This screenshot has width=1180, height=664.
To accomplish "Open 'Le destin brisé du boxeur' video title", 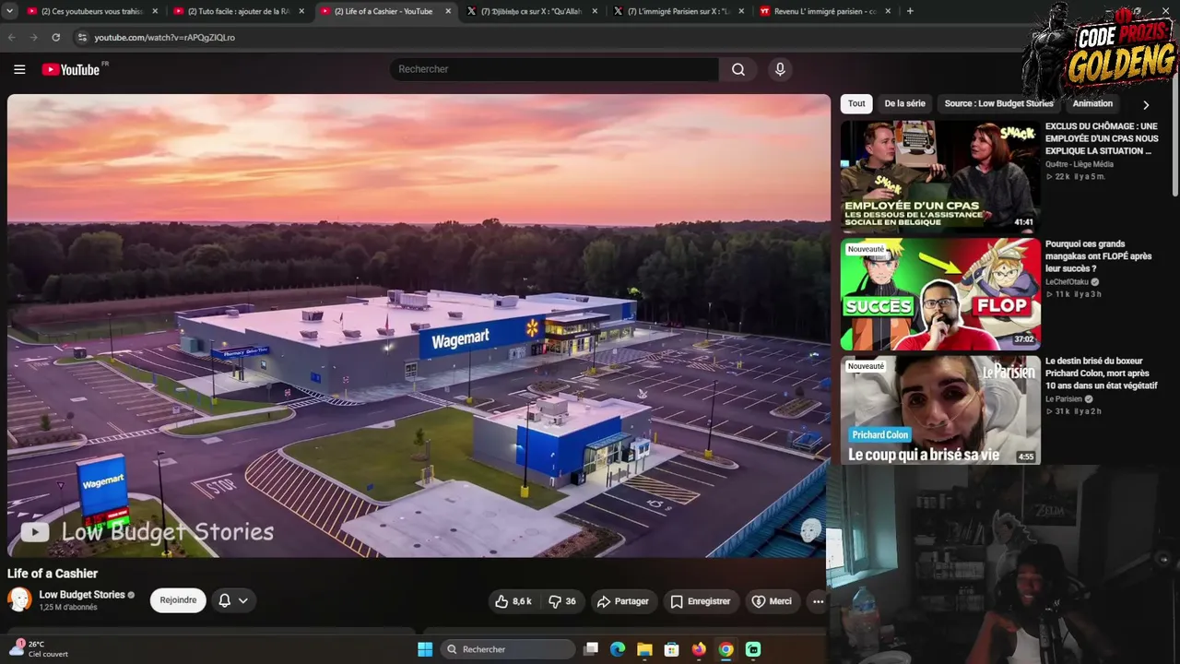I will point(1102,373).
